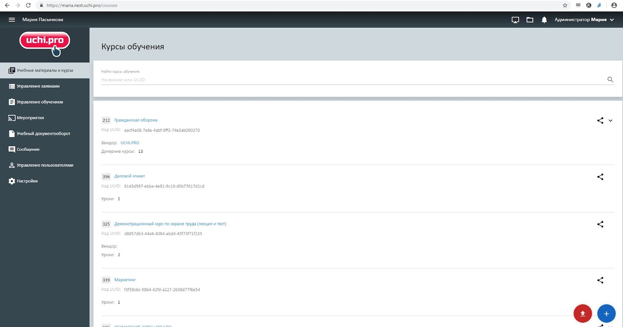This screenshot has height=327, width=623.
Task: Click the course ID badge 212
Action: coord(106,120)
